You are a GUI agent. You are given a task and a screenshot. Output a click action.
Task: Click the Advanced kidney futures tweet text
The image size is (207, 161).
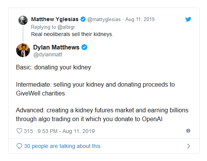coord(102,115)
